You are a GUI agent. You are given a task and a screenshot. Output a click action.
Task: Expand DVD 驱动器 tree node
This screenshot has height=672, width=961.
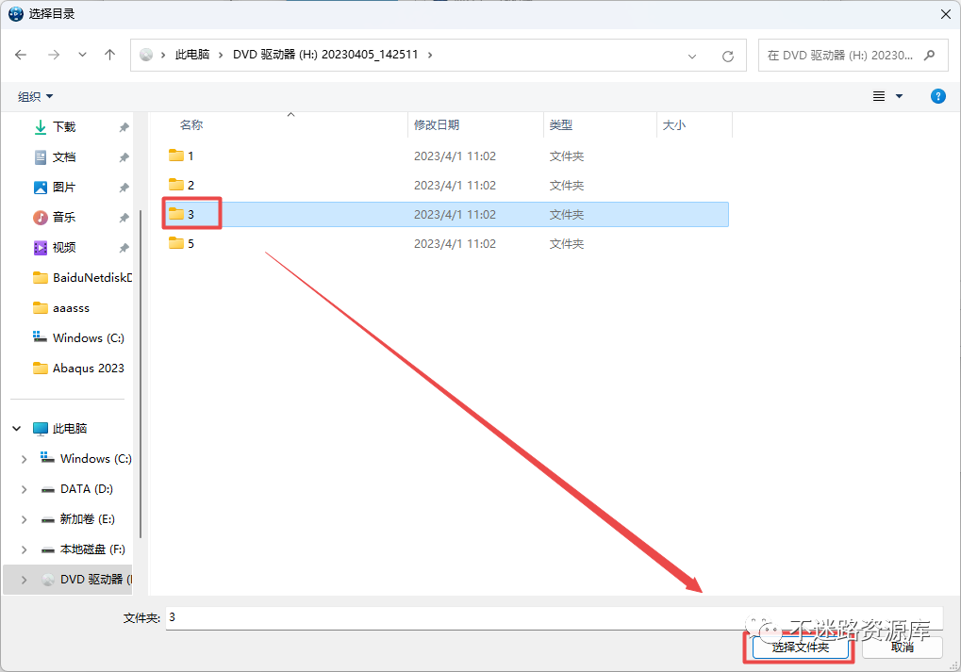(x=24, y=580)
